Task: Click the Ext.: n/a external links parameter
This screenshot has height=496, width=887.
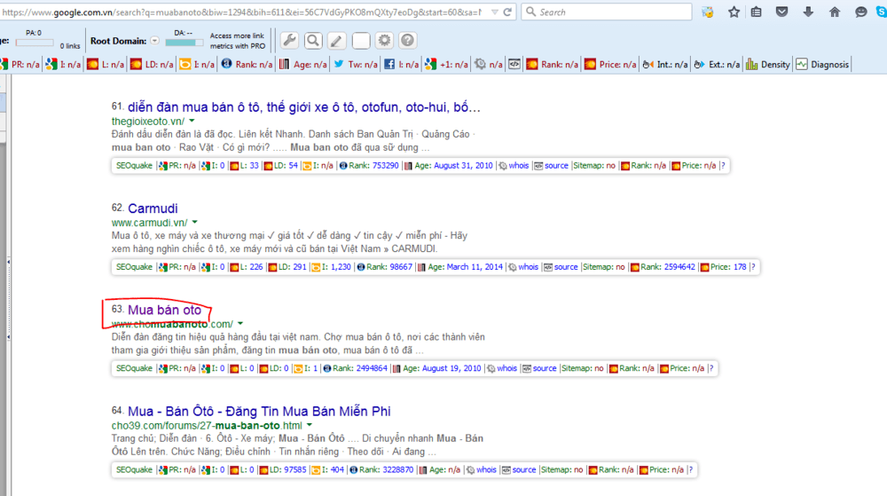Action: [717, 65]
